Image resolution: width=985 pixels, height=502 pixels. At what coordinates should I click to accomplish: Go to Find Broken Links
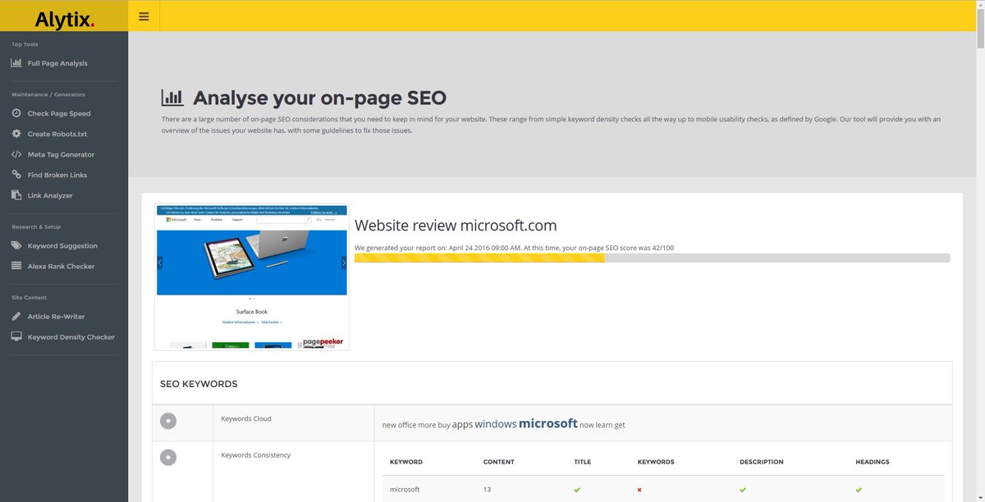coord(57,175)
